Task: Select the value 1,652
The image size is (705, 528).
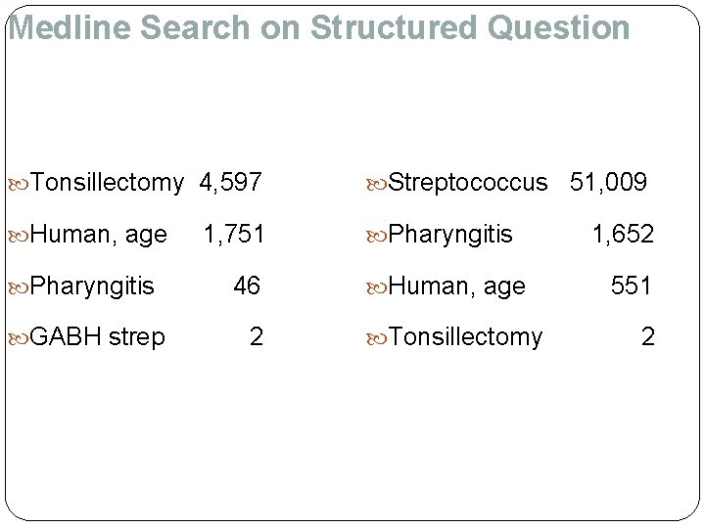Action: (621, 234)
